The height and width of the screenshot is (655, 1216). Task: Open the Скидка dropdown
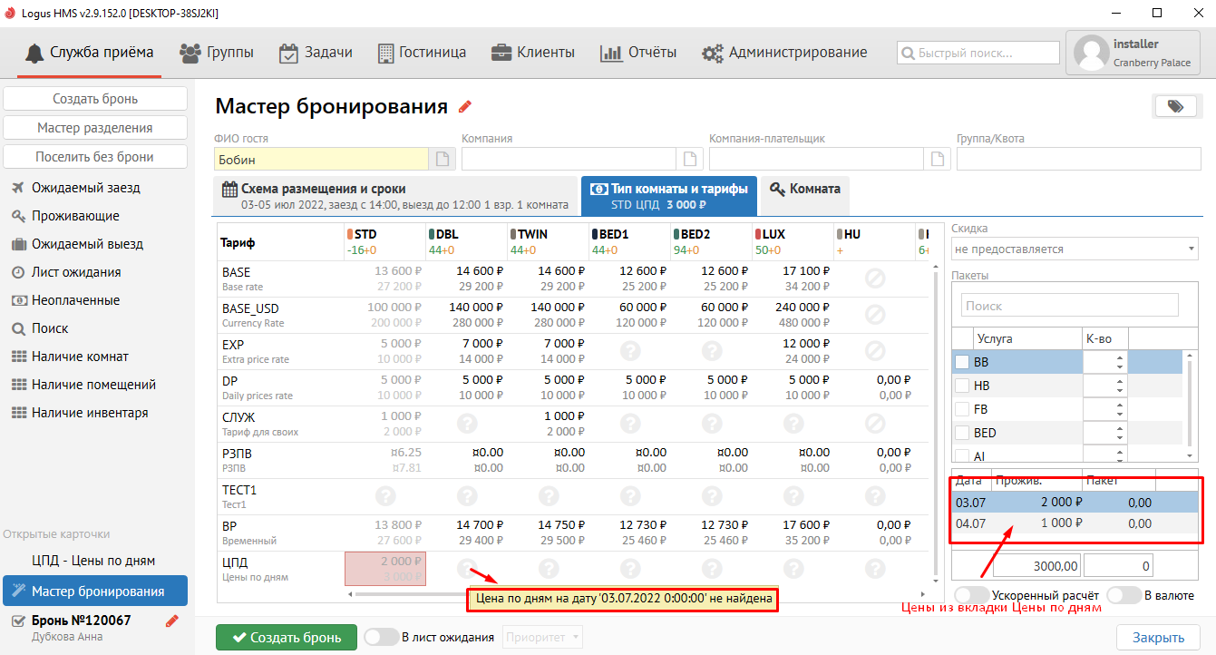tap(1075, 249)
